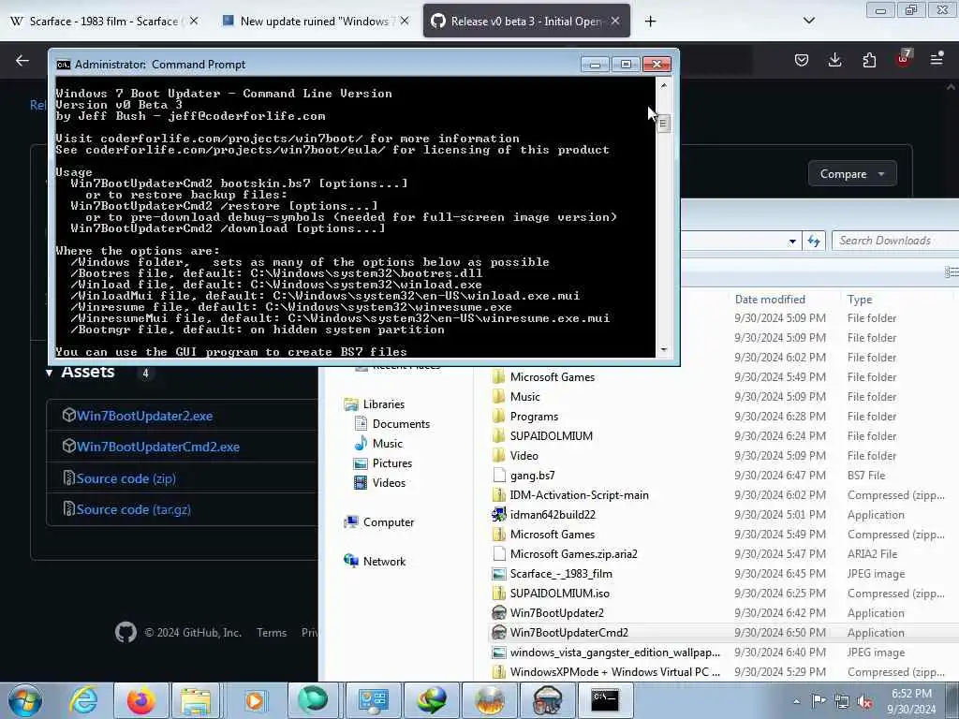Open Firefox downloads panel
Image resolution: width=959 pixels, height=719 pixels.
coord(834,59)
